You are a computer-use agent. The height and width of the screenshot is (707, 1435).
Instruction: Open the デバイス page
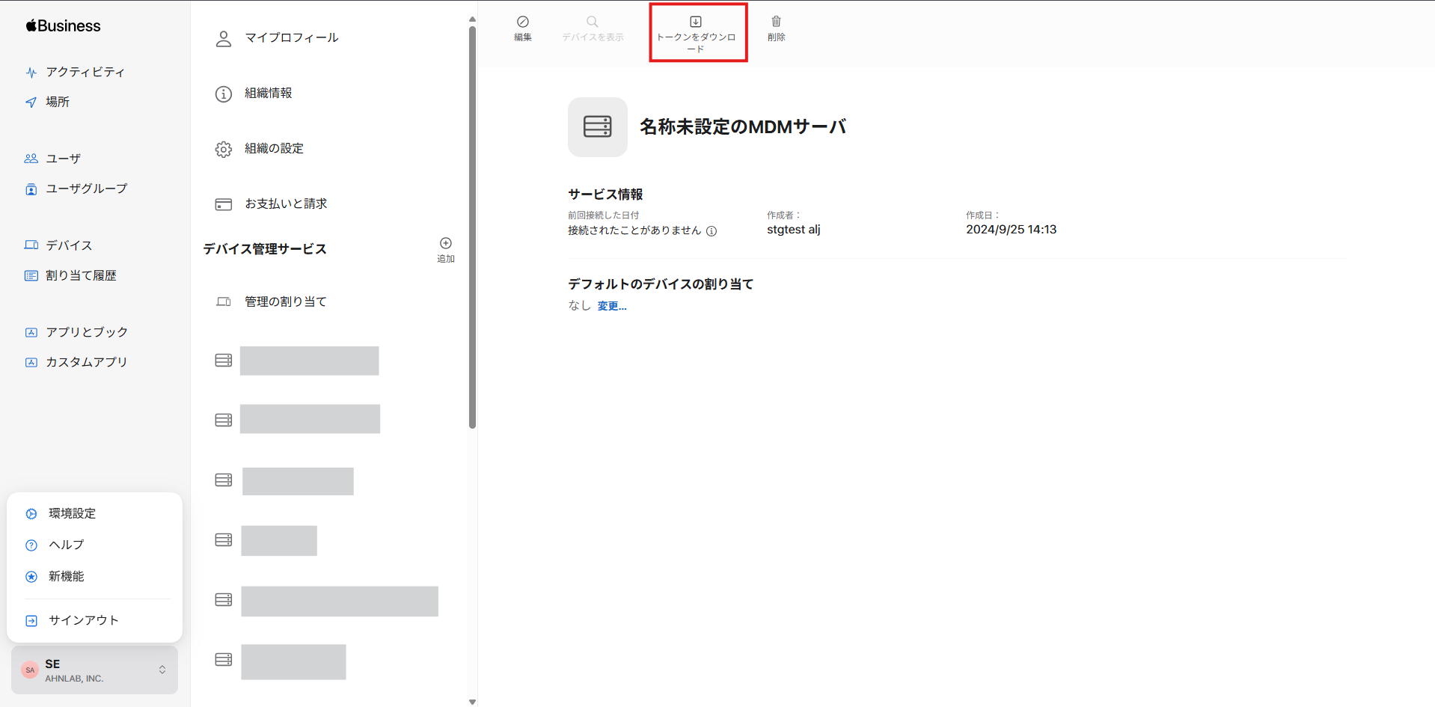click(66, 245)
